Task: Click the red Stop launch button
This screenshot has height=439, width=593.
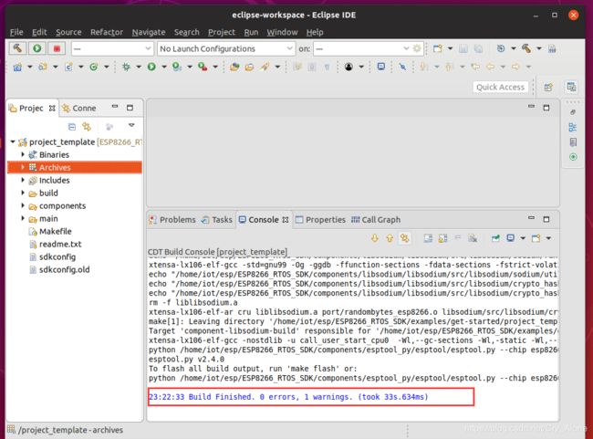Action: (57, 48)
